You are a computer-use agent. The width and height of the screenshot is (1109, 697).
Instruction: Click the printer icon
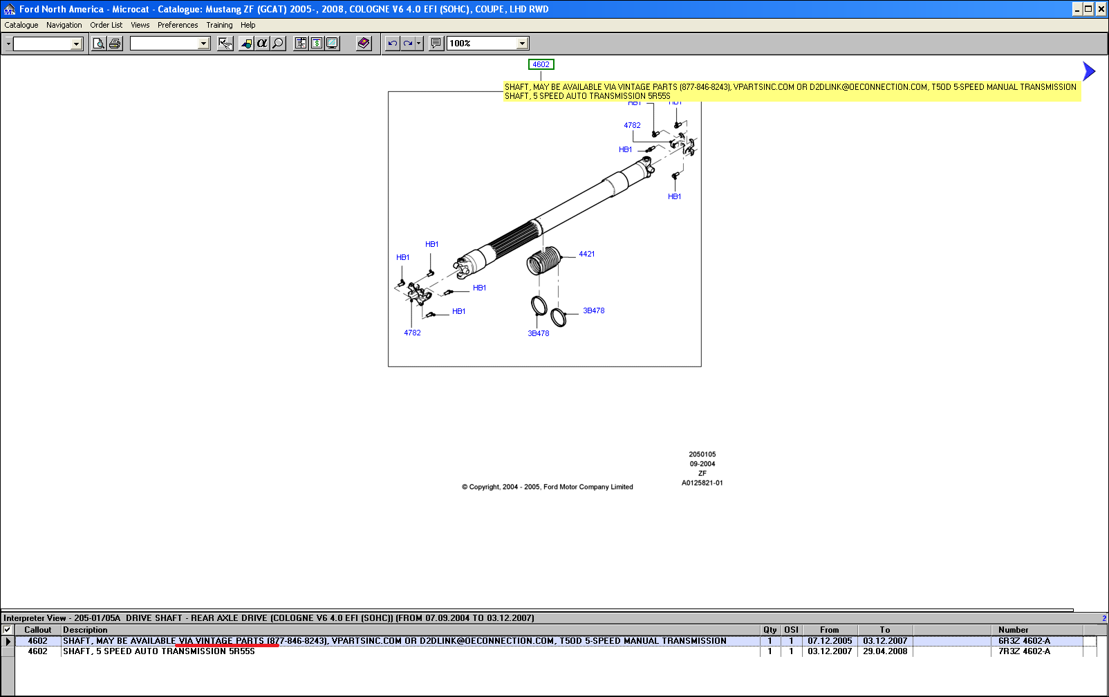[115, 44]
